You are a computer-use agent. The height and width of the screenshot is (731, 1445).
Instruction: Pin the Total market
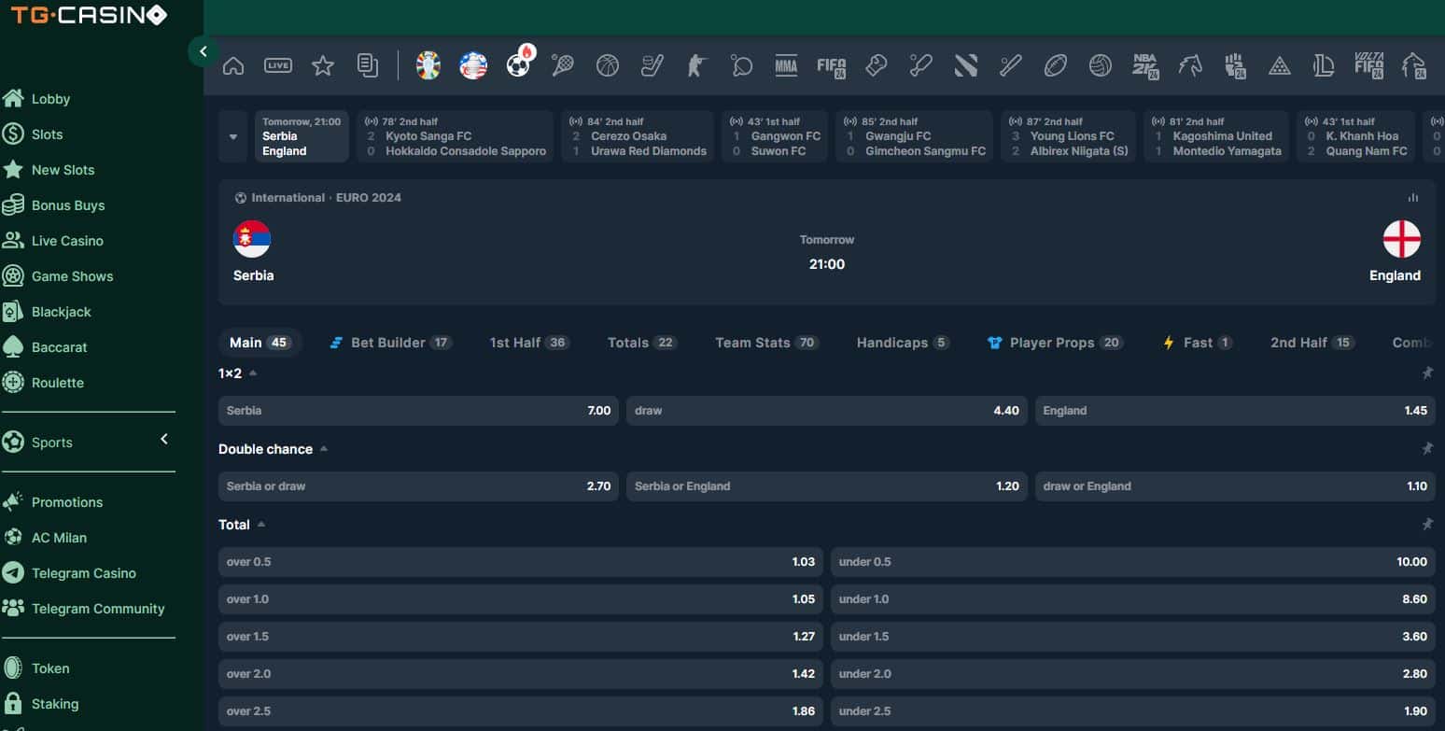click(x=1427, y=525)
